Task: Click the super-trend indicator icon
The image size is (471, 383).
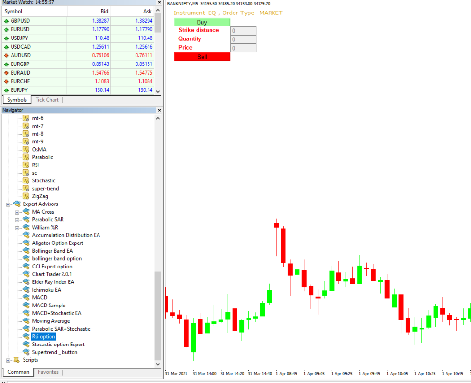Action: point(25,188)
